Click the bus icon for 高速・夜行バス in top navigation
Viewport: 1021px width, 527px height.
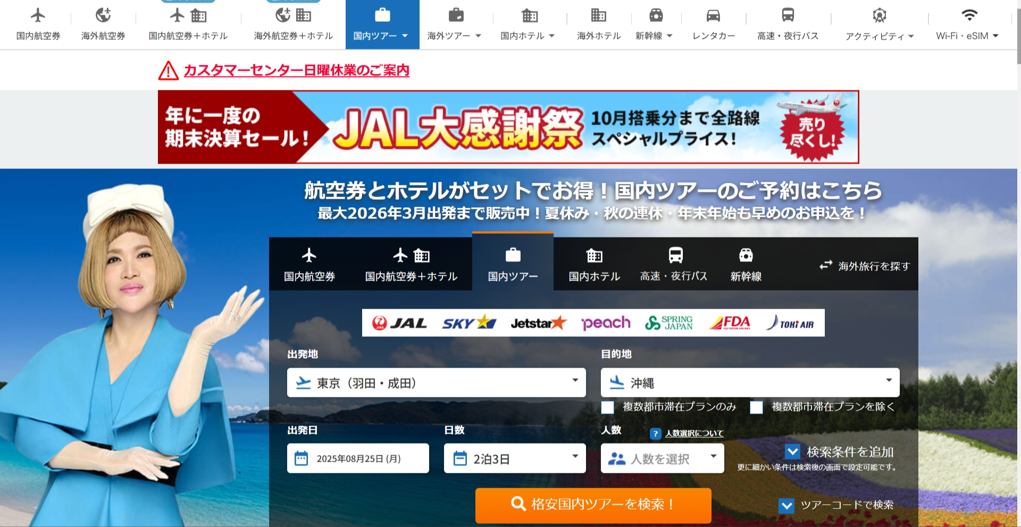coord(788,15)
